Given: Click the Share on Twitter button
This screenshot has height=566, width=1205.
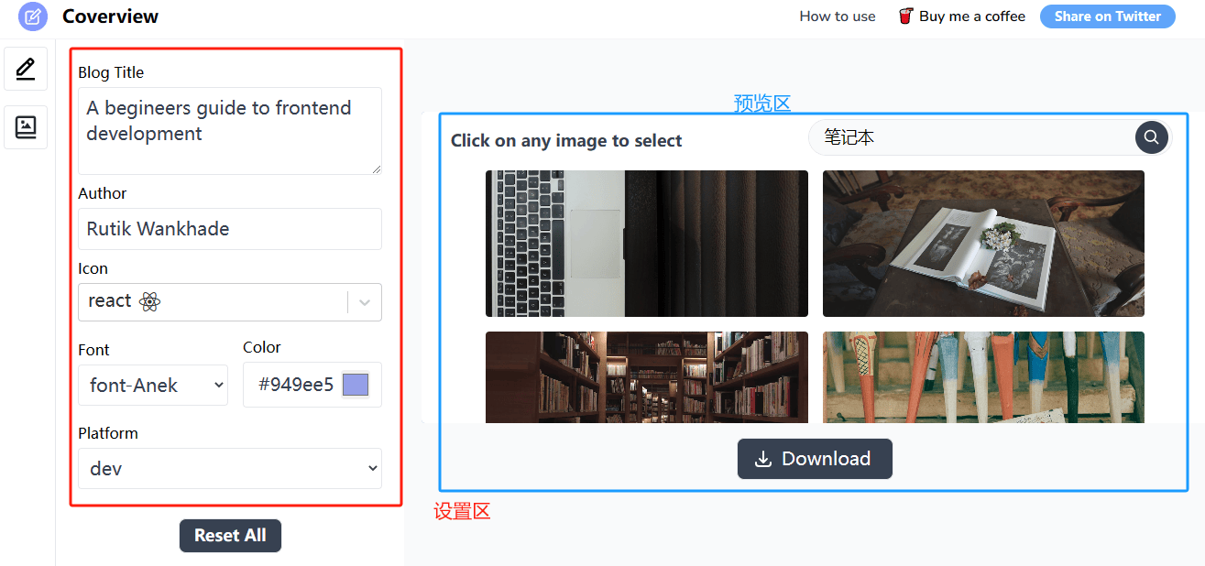Looking at the screenshot, I should [x=1107, y=16].
